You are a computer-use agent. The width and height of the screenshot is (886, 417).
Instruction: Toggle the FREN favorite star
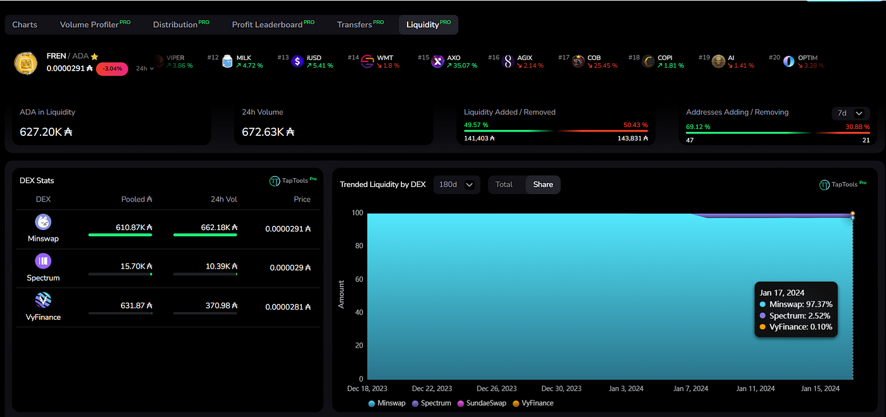(x=94, y=56)
